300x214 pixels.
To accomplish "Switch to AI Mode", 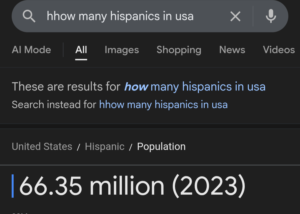I will [x=31, y=50].
